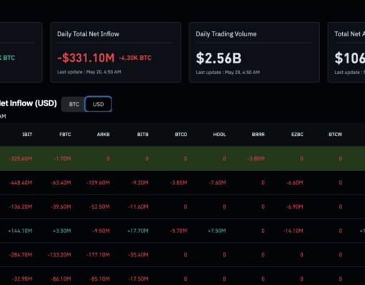Click the BTCO column header
Image resolution: width=365 pixels, height=285 pixels.
181,135
